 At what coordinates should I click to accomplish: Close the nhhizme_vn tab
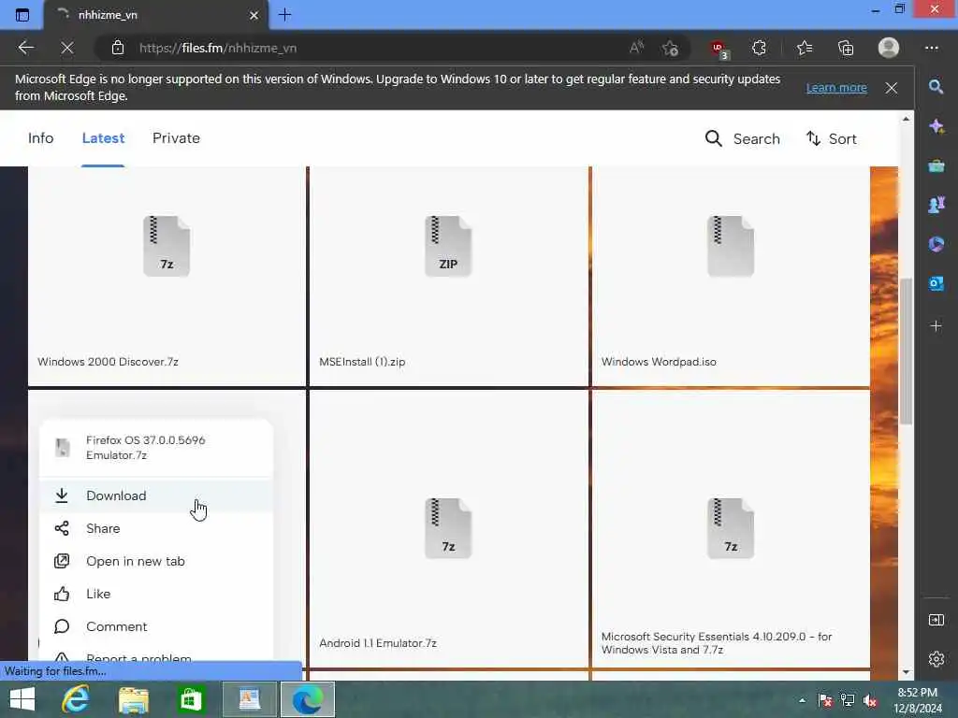254,15
